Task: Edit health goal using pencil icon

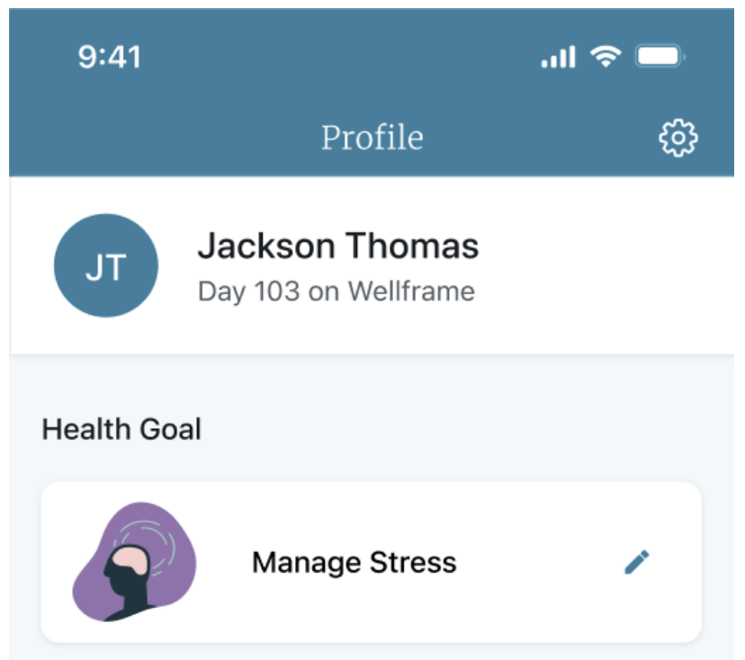Action: click(x=636, y=563)
